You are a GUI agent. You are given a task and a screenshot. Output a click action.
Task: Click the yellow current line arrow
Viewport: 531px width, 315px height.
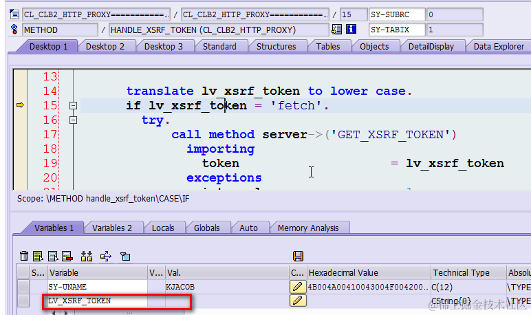(21, 105)
